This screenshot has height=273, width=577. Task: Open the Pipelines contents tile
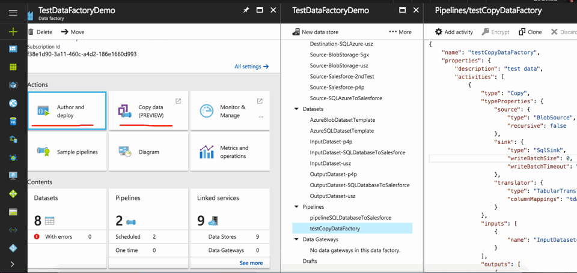(148, 228)
